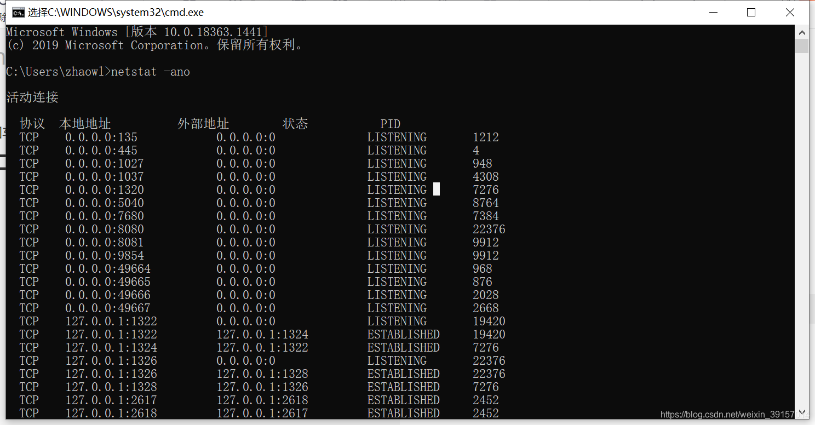Click ESTABLISHED state with PID 19420

tap(404, 334)
